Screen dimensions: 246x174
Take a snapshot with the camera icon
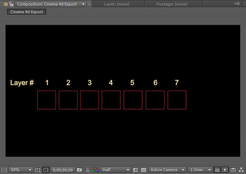click(80, 169)
